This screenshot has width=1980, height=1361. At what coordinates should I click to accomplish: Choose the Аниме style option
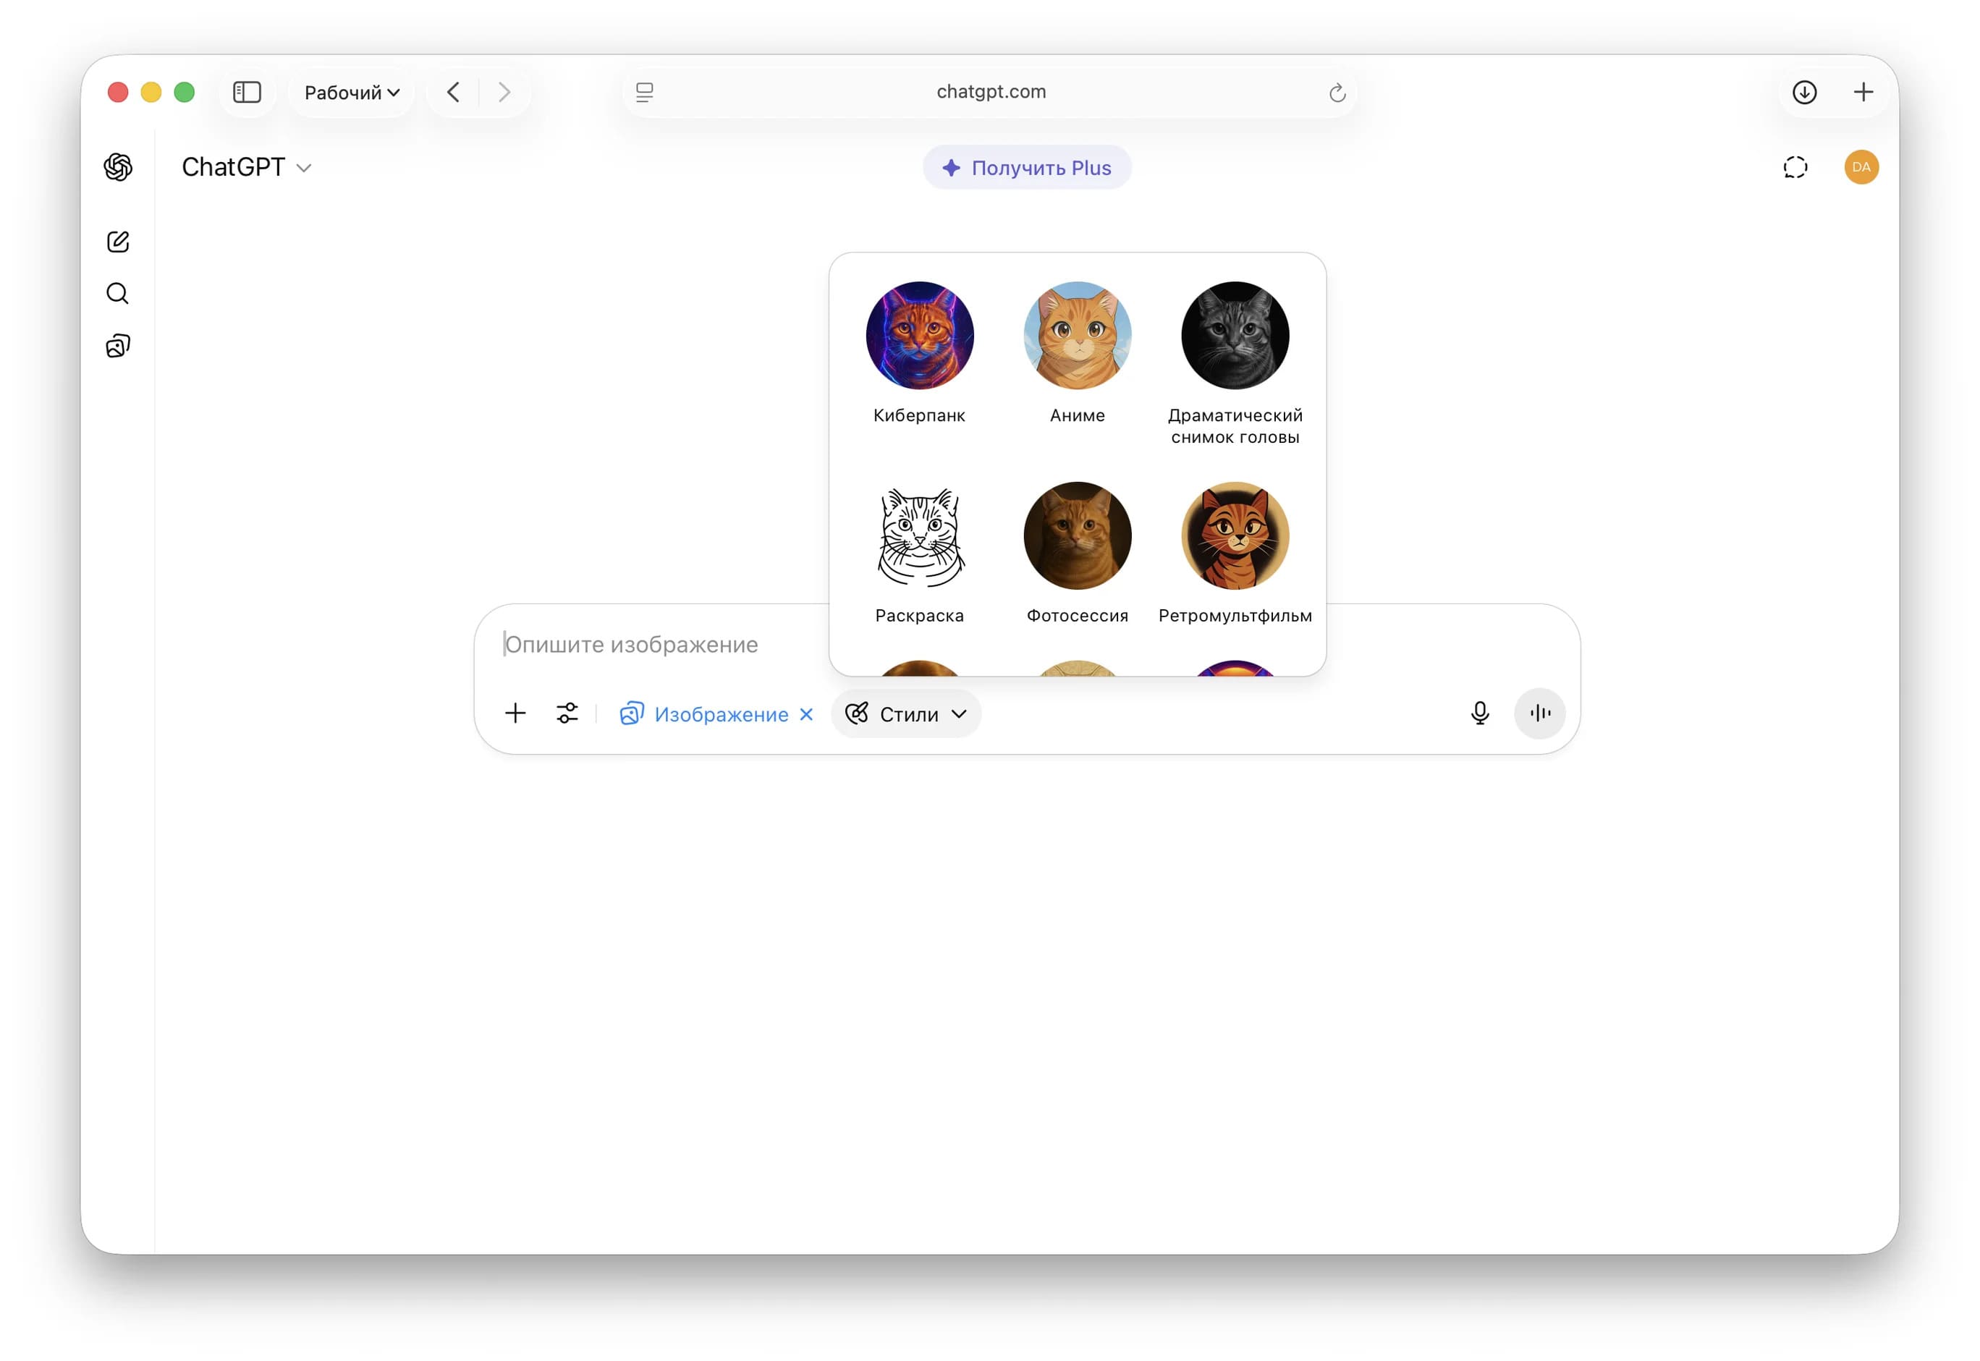tap(1077, 337)
